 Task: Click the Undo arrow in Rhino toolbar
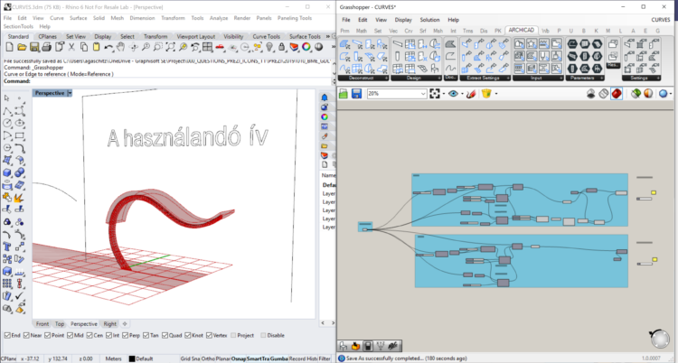(x=110, y=47)
